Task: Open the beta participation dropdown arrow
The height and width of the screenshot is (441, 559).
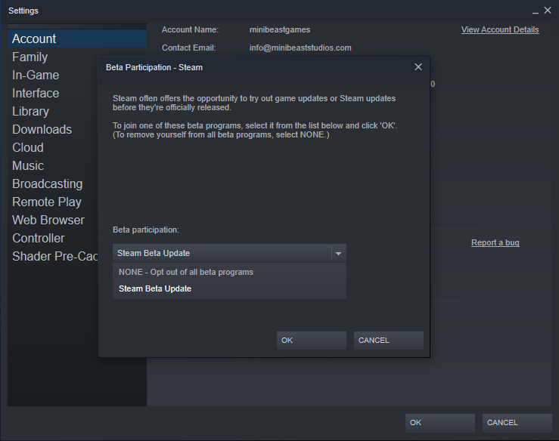Action: [x=339, y=254]
